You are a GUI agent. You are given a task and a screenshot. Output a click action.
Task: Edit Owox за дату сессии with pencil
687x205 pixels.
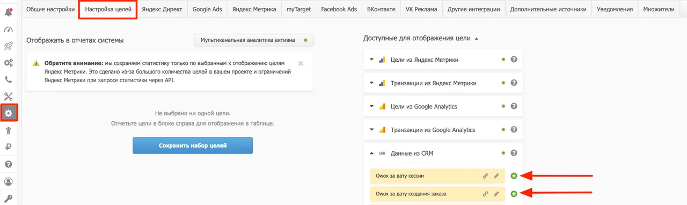pyautogui.click(x=496, y=176)
